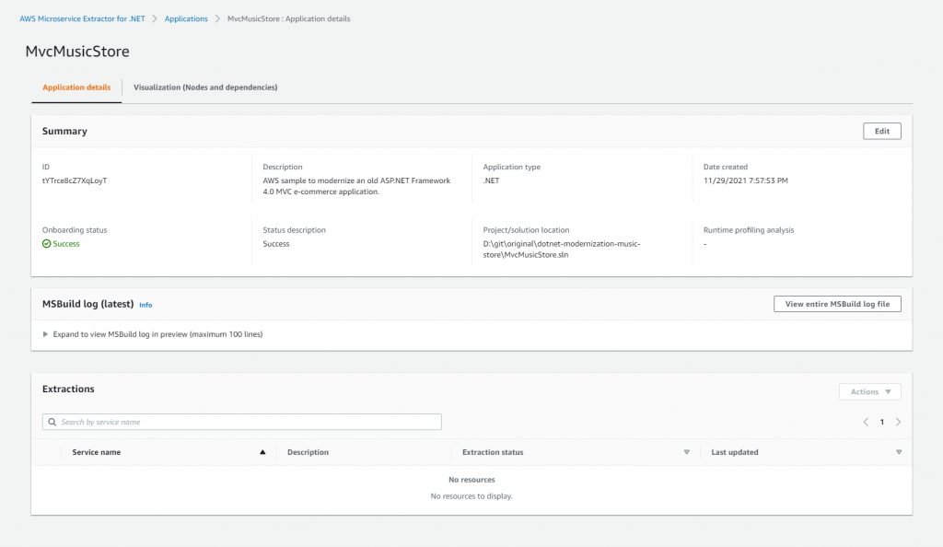Click the caret icon on the Actions button
This screenshot has width=943, height=547.
(889, 390)
